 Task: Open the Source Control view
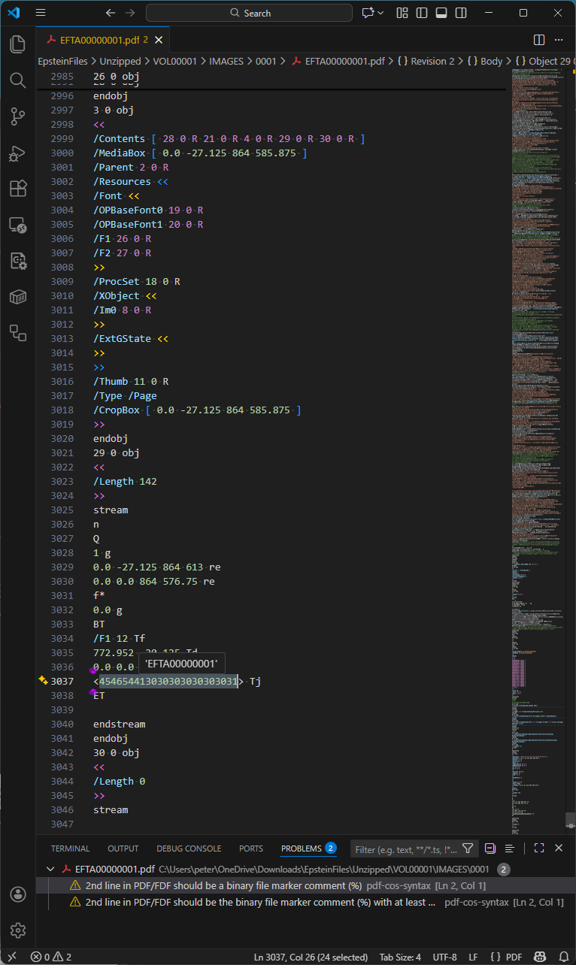(17, 116)
